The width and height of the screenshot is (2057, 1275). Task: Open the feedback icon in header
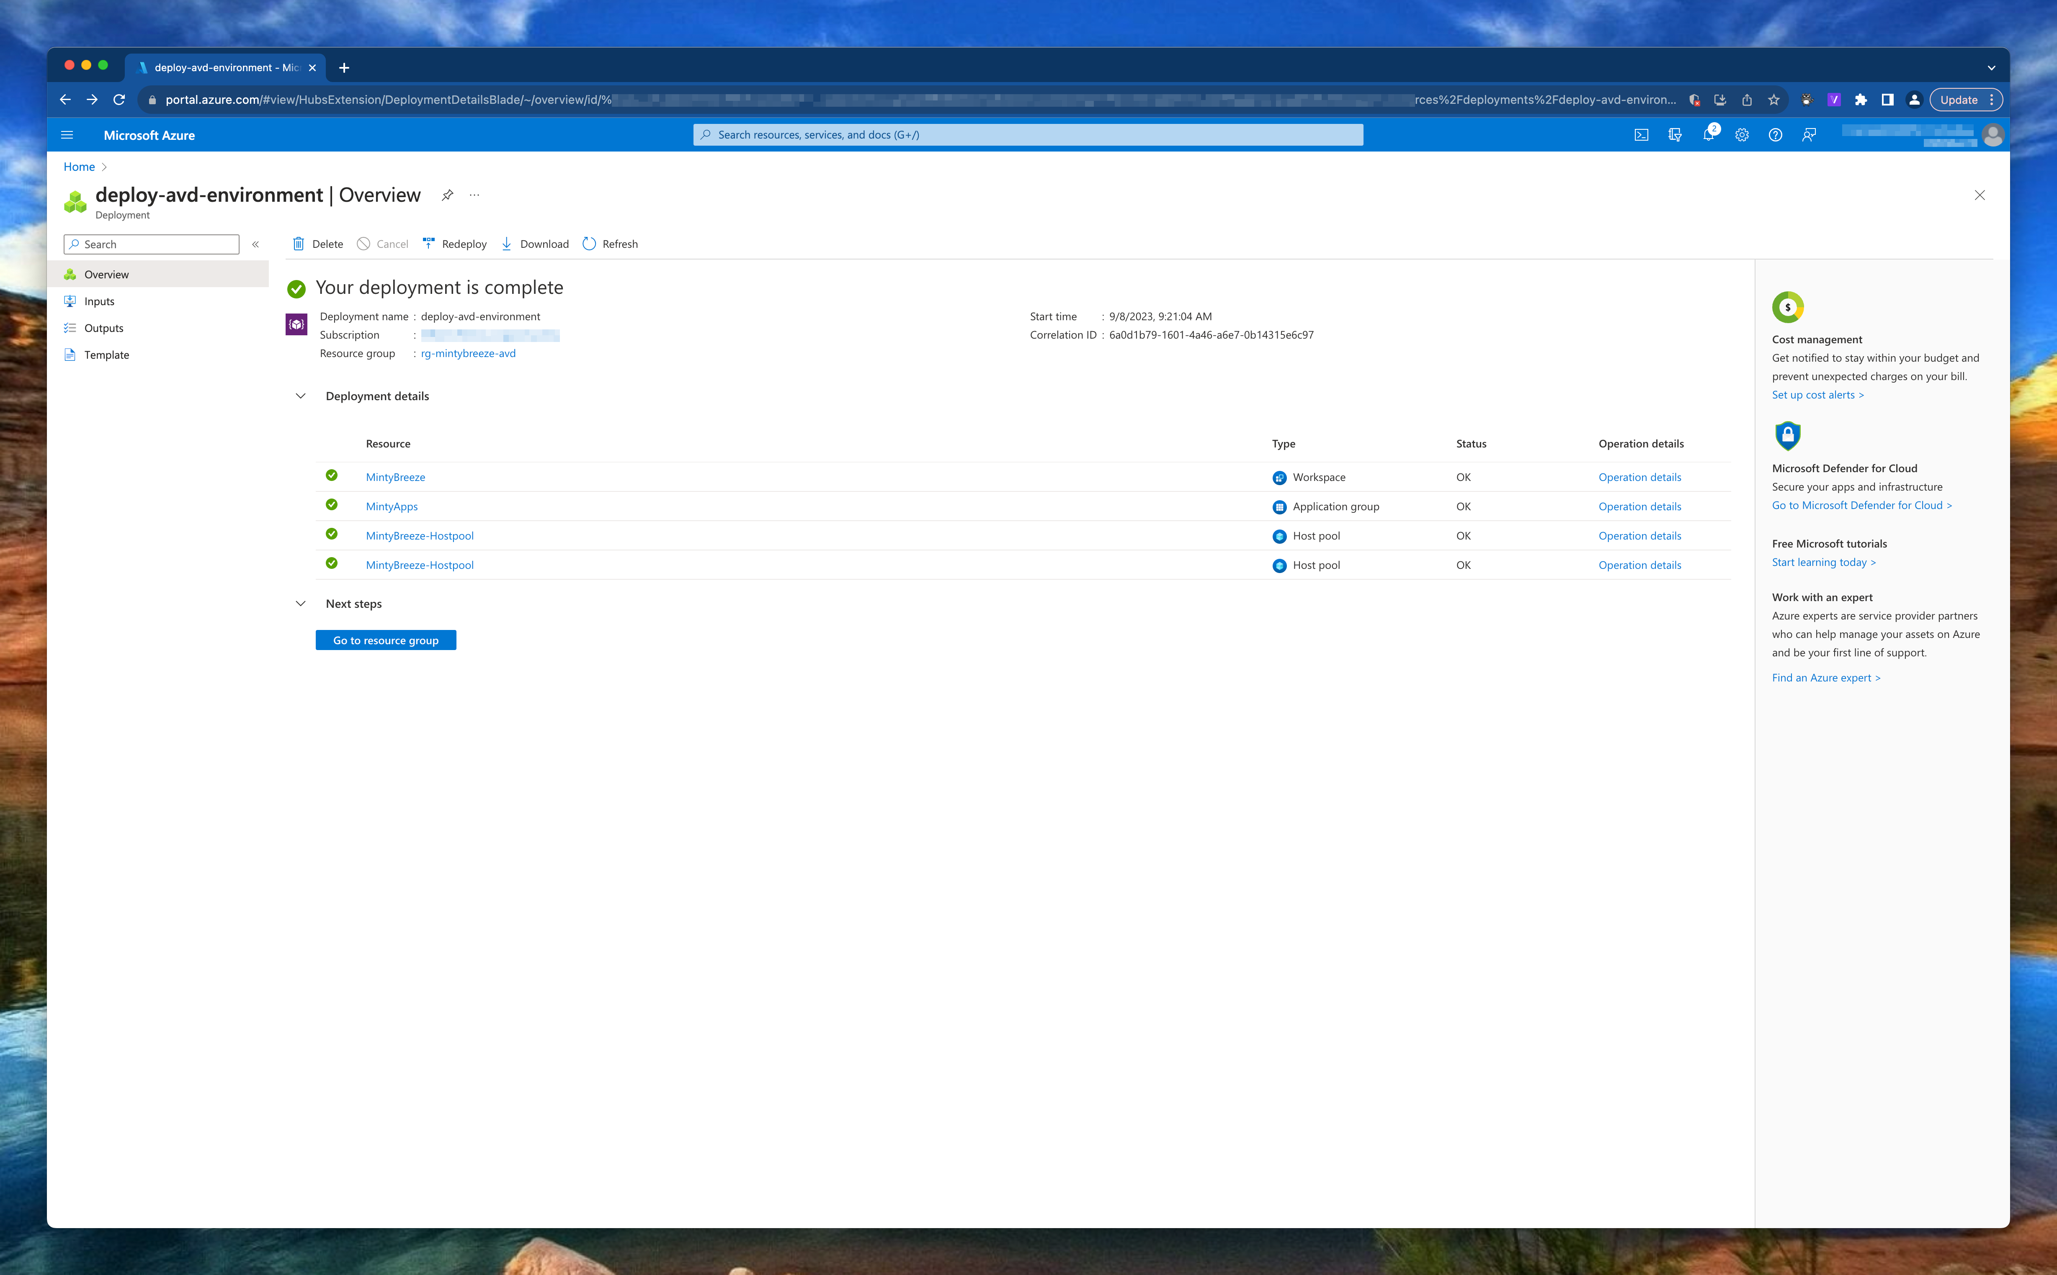click(1809, 135)
